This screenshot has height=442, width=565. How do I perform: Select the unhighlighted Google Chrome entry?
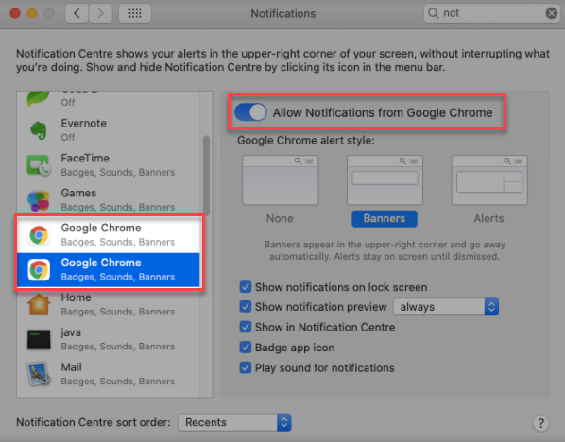(x=108, y=235)
